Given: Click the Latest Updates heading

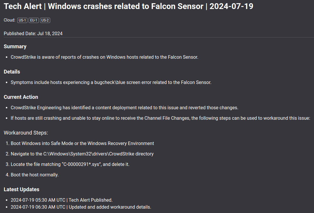Looking at the screenshot, I should click(x=22, y=189).
